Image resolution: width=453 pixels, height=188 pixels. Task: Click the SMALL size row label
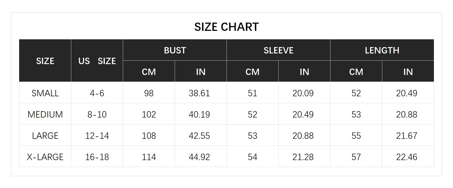(45, 93)
